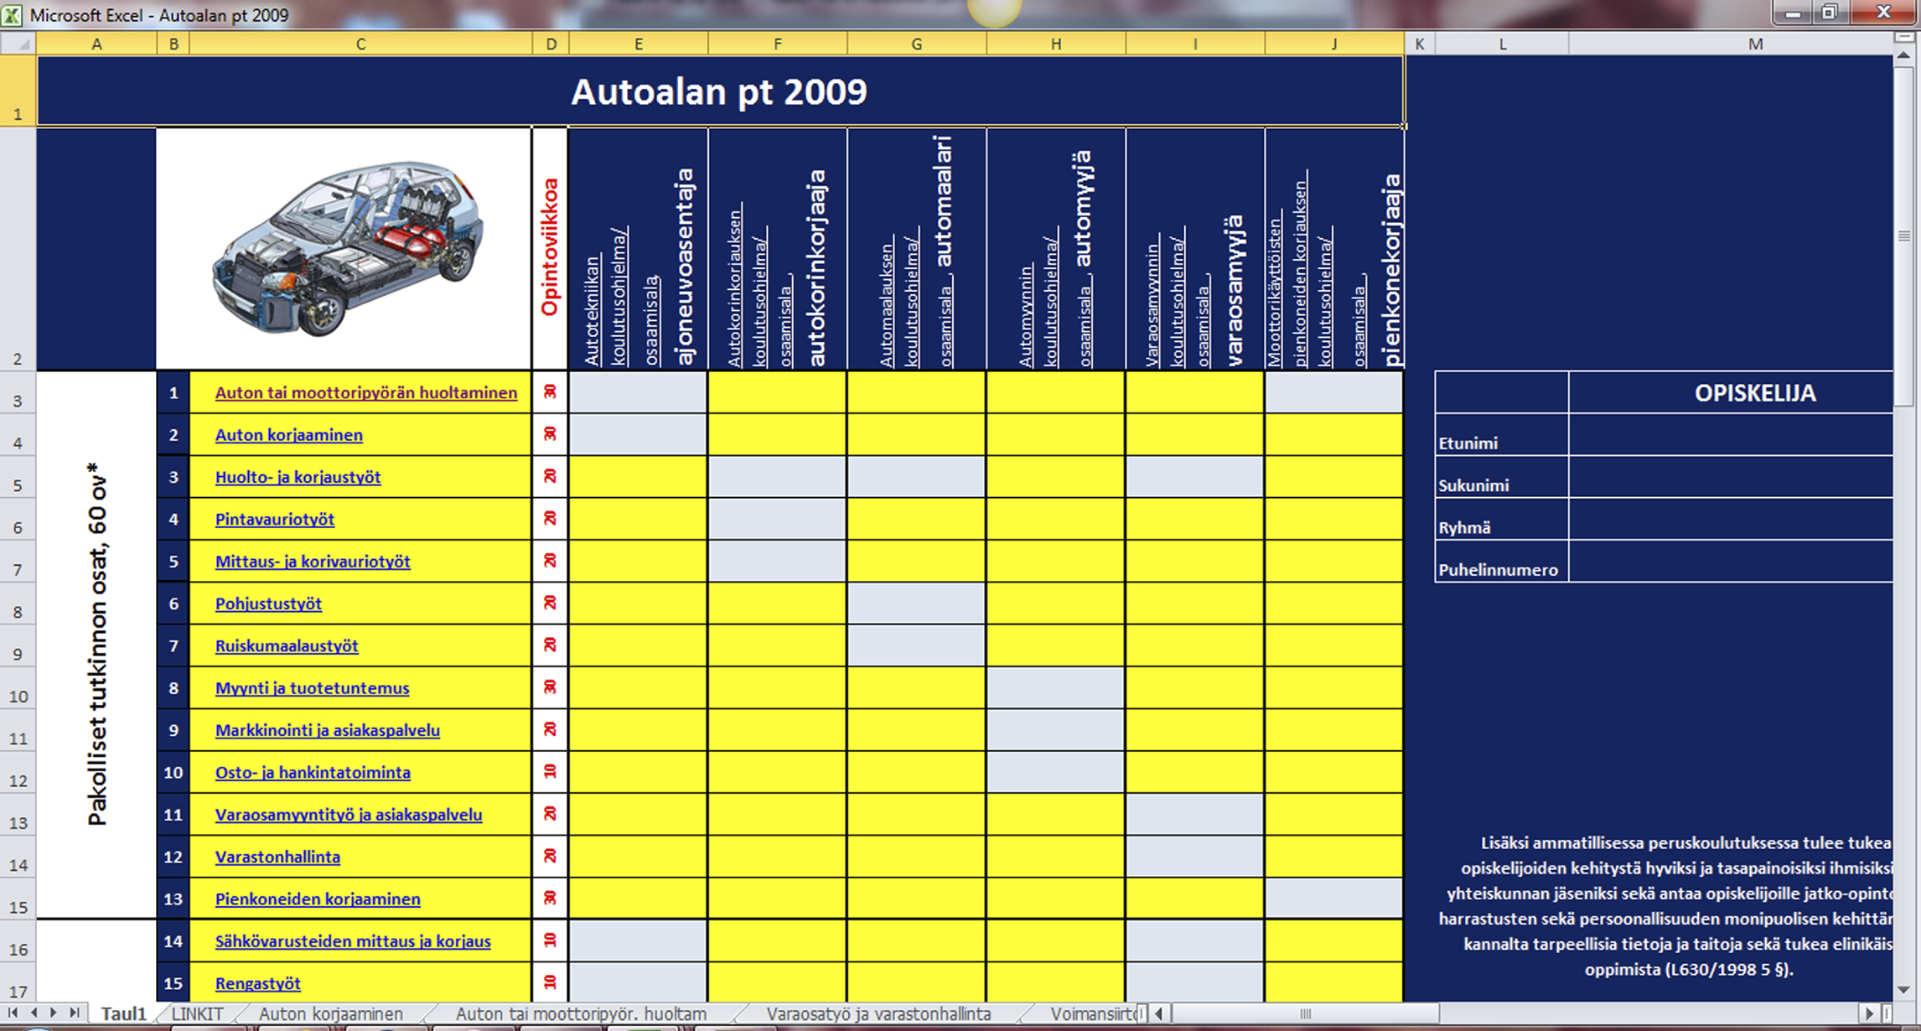Open 'Auton tai moottoripyörän huoltaminen' link
1921x1031 pixels.
[366, 392]
